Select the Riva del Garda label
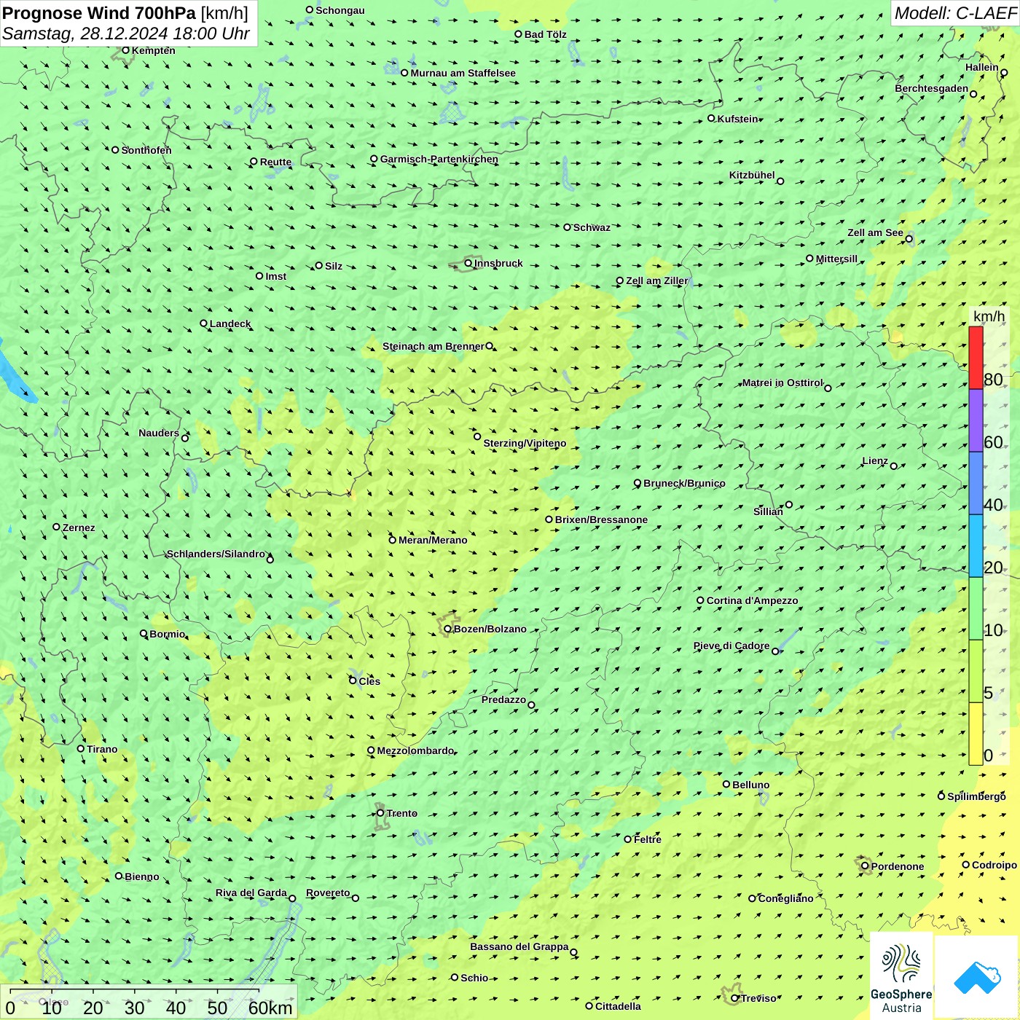Viewport: 1020px width, 1020px height. [251, 892]
